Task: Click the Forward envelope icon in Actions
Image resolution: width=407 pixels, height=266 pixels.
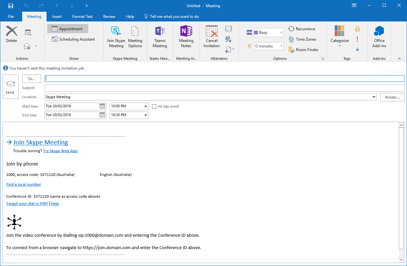Action: point(27,46)
